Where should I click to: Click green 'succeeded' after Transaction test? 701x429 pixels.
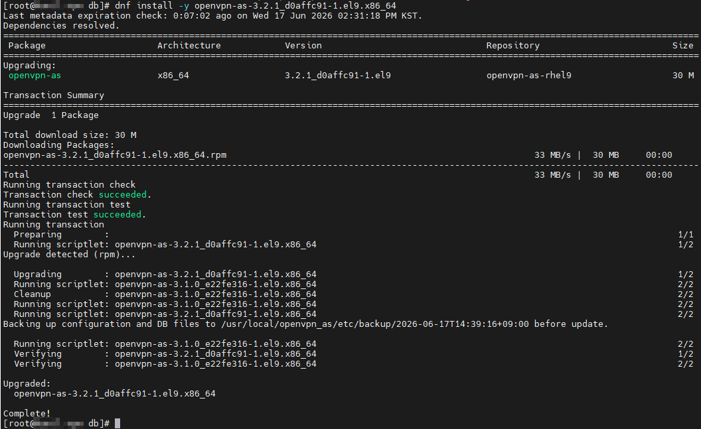click(x=117, y=215)
